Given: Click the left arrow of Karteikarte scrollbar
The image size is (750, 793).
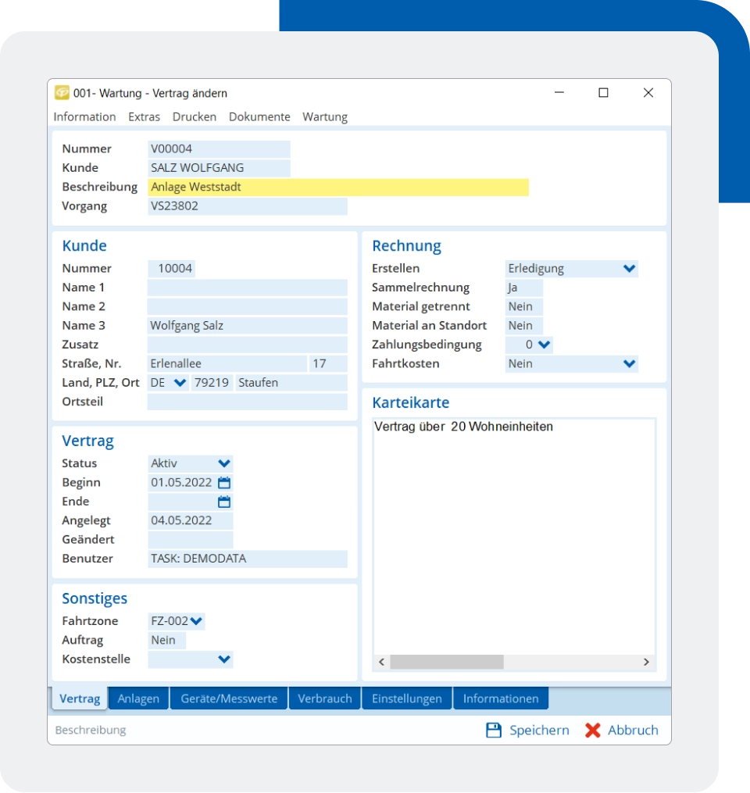Looking at the screenshot, I should [381, 662].
